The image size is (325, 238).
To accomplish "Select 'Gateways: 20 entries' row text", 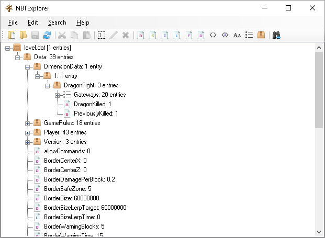I will 99,95.
